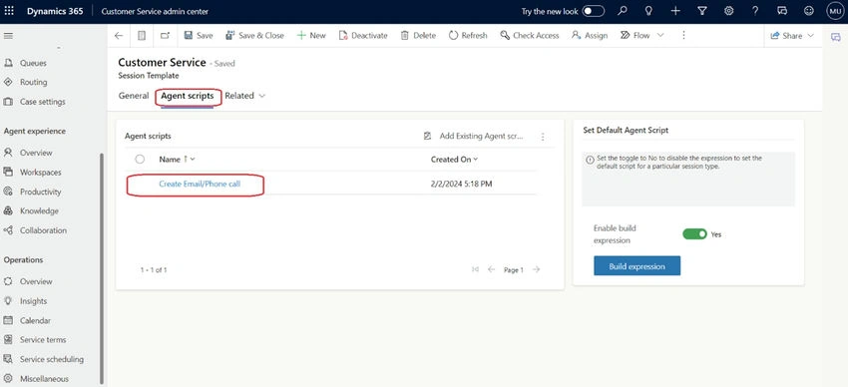Screen dimensions: 848x387
Task: Go to the first page arrow
Action: pos(475,269)
